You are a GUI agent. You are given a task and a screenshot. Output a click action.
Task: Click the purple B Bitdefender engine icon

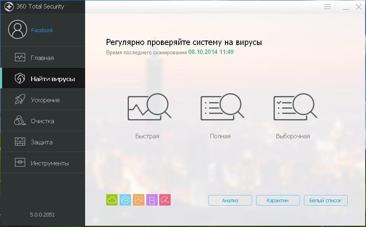(152, 200)
